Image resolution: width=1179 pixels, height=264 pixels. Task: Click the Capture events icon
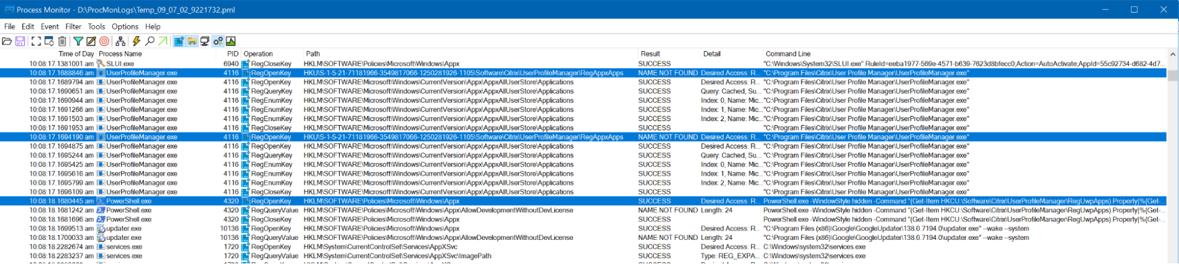click(x=36, y=41)
